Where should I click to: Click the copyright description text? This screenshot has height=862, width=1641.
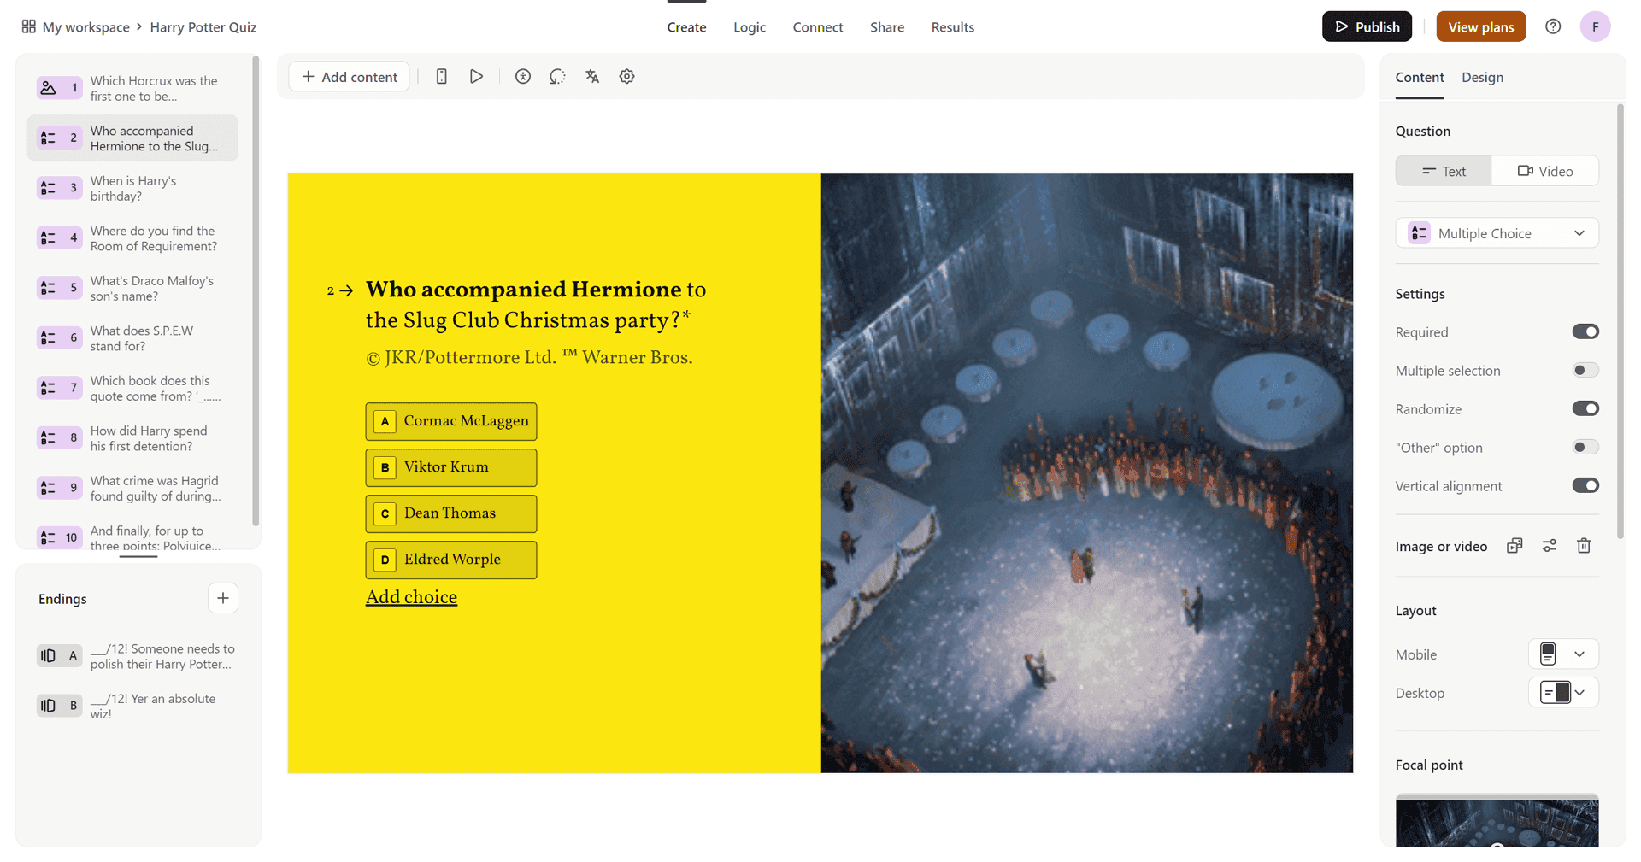click(529, 358)
